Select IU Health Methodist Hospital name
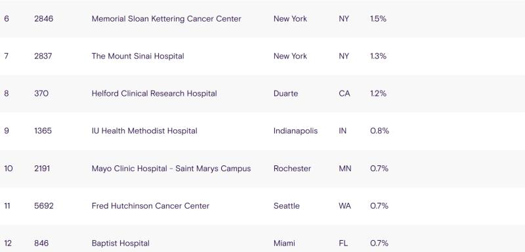The width and height of the screenshot is (525, 252). coord(144,131)
